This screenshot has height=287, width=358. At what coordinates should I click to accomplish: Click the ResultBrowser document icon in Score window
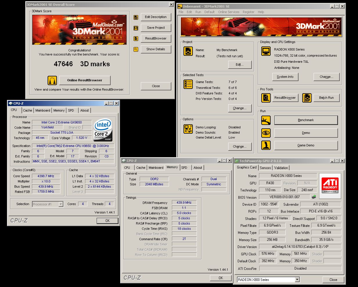click(136, 39)
